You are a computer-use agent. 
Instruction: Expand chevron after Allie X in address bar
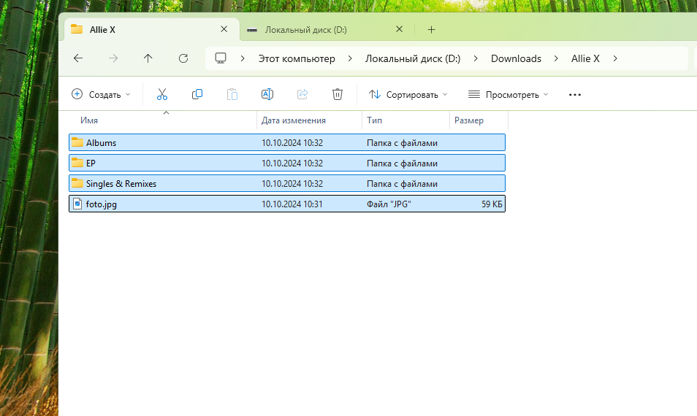[615, 58]
